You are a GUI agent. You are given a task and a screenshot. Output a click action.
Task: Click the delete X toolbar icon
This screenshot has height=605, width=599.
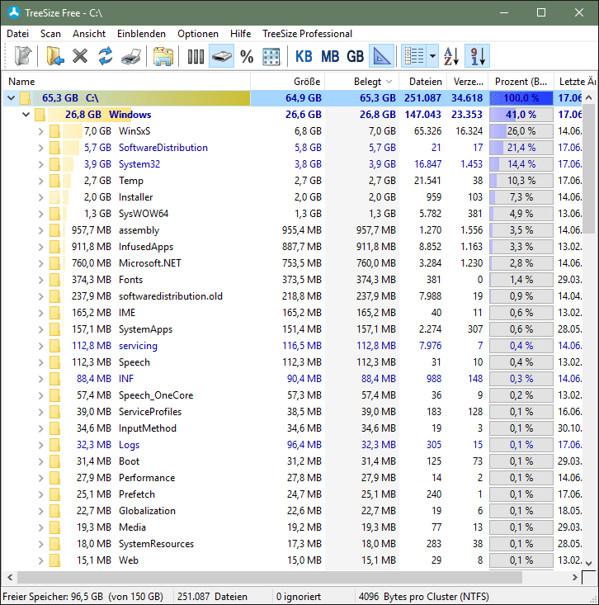[80, 56]
